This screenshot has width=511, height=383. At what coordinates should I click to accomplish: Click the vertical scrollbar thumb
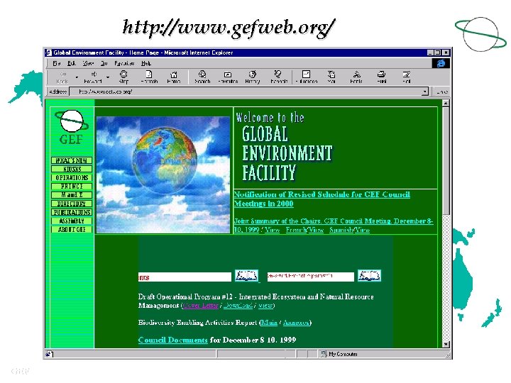(x=446, y=161)
